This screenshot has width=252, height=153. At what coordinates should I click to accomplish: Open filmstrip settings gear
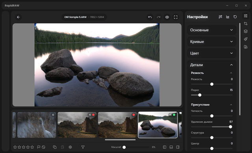(70, 147)
